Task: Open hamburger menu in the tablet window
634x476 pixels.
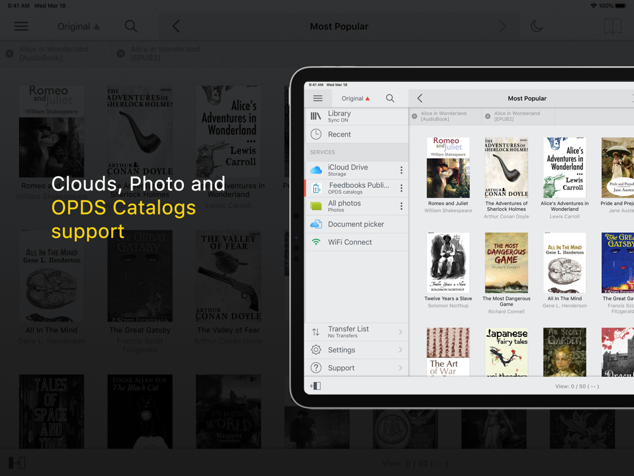Action: [x=318, y=98]
